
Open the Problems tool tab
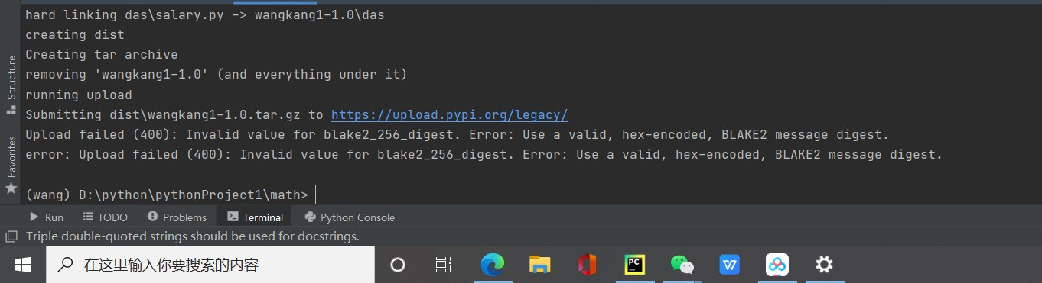click(177, 217)
